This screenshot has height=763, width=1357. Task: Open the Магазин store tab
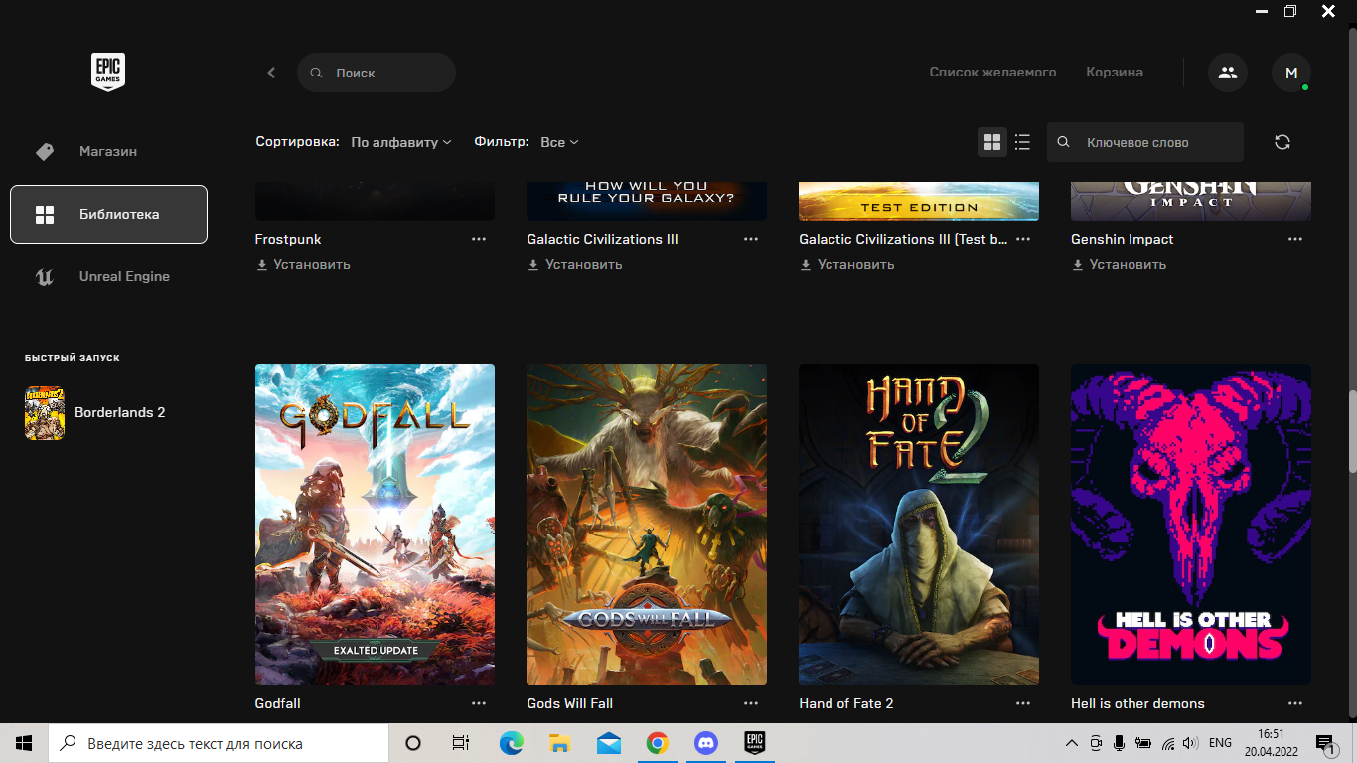point(108,152)
